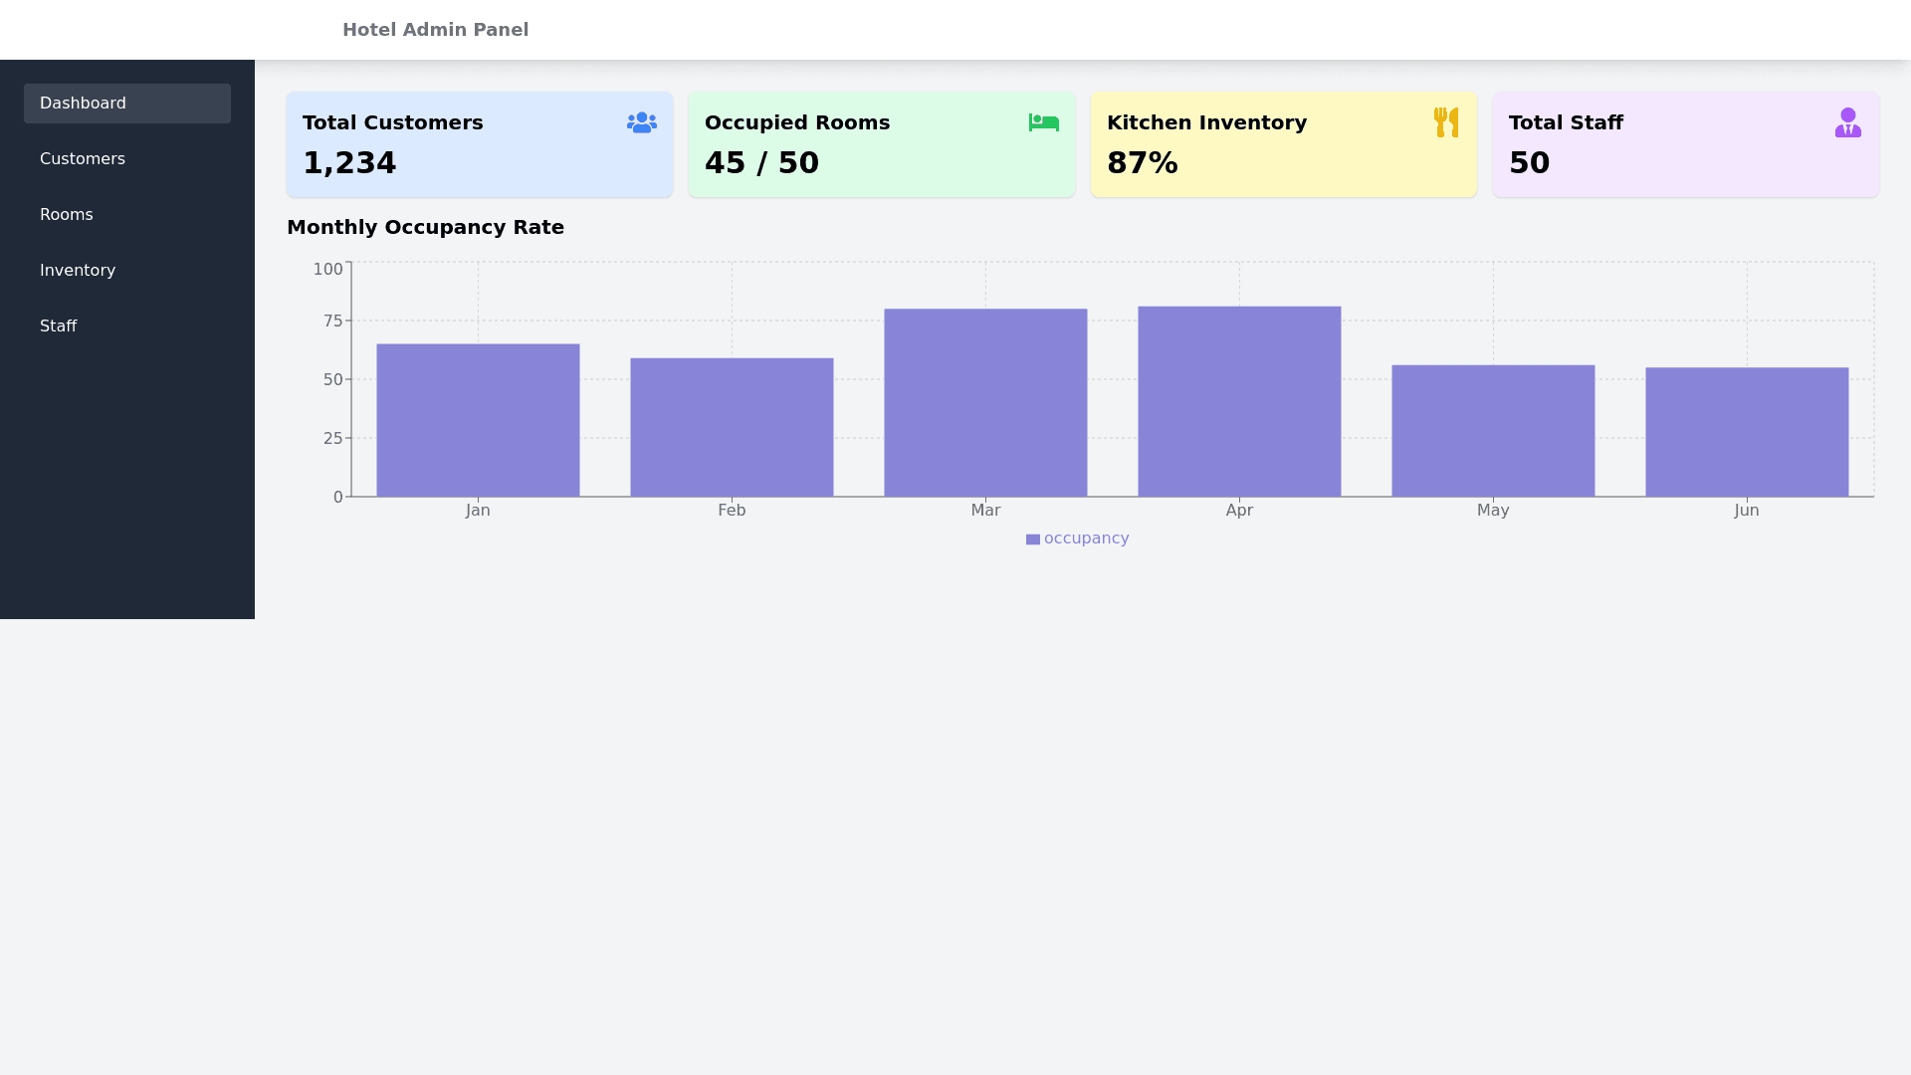Click the Total Customers people icon
This screenshot has height=1075, width=1911.
(x=642, y=122)
